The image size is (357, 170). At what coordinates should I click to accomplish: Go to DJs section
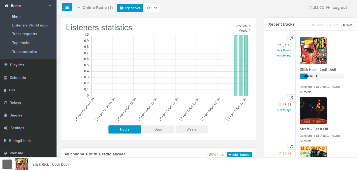click(x=12, y=90)
